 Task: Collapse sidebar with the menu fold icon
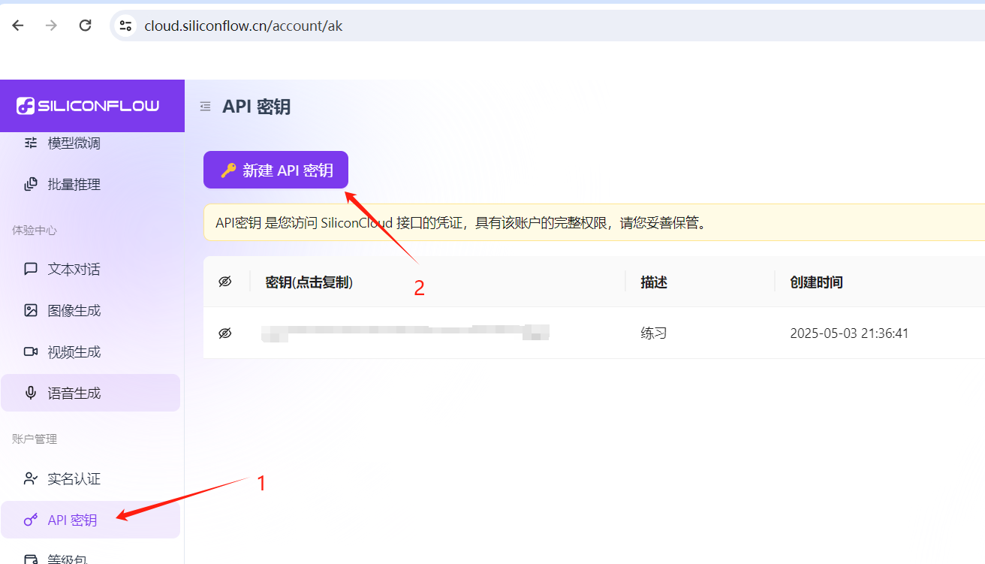tap(205, 107)
